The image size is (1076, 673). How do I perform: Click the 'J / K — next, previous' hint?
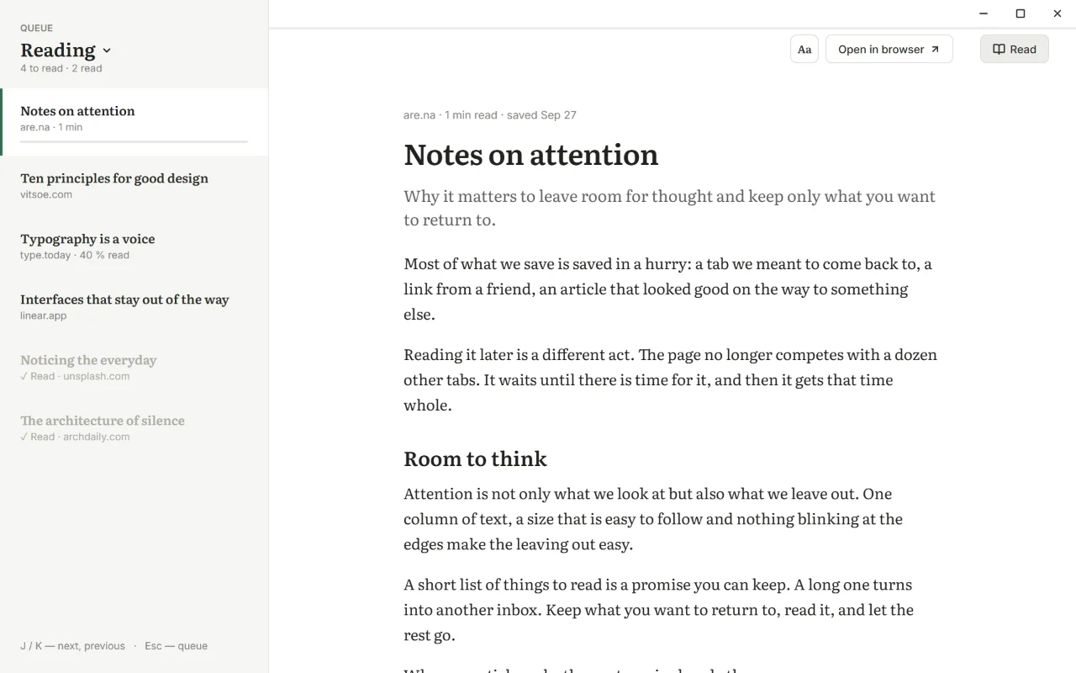(x=72, y=646)
